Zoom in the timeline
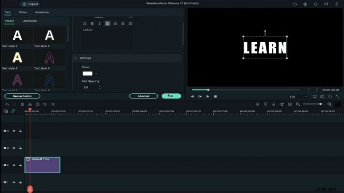 [329, 104]
